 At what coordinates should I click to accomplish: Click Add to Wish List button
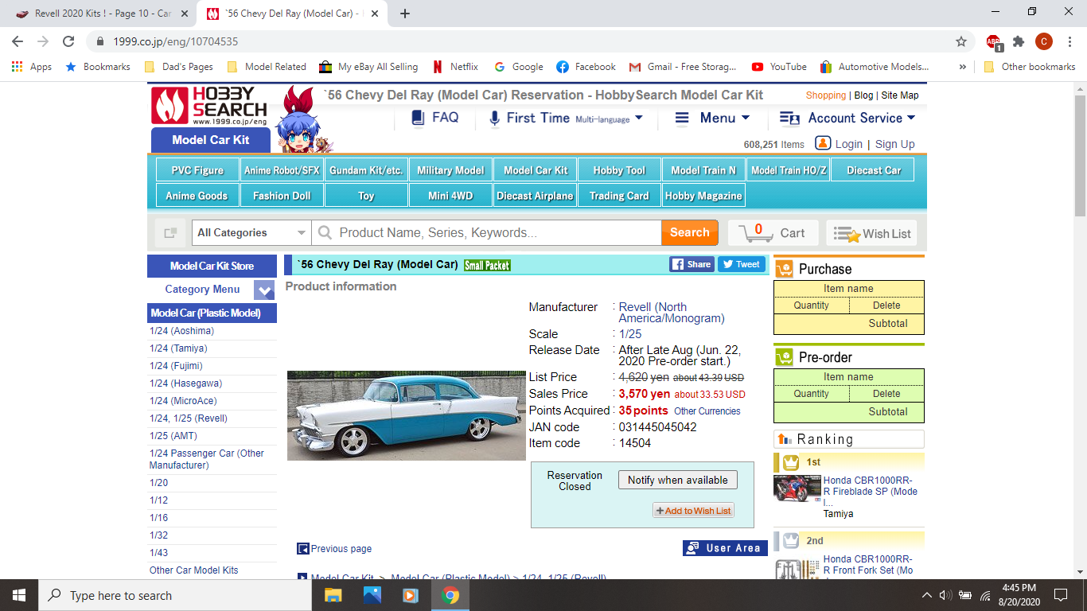(693, 511)
